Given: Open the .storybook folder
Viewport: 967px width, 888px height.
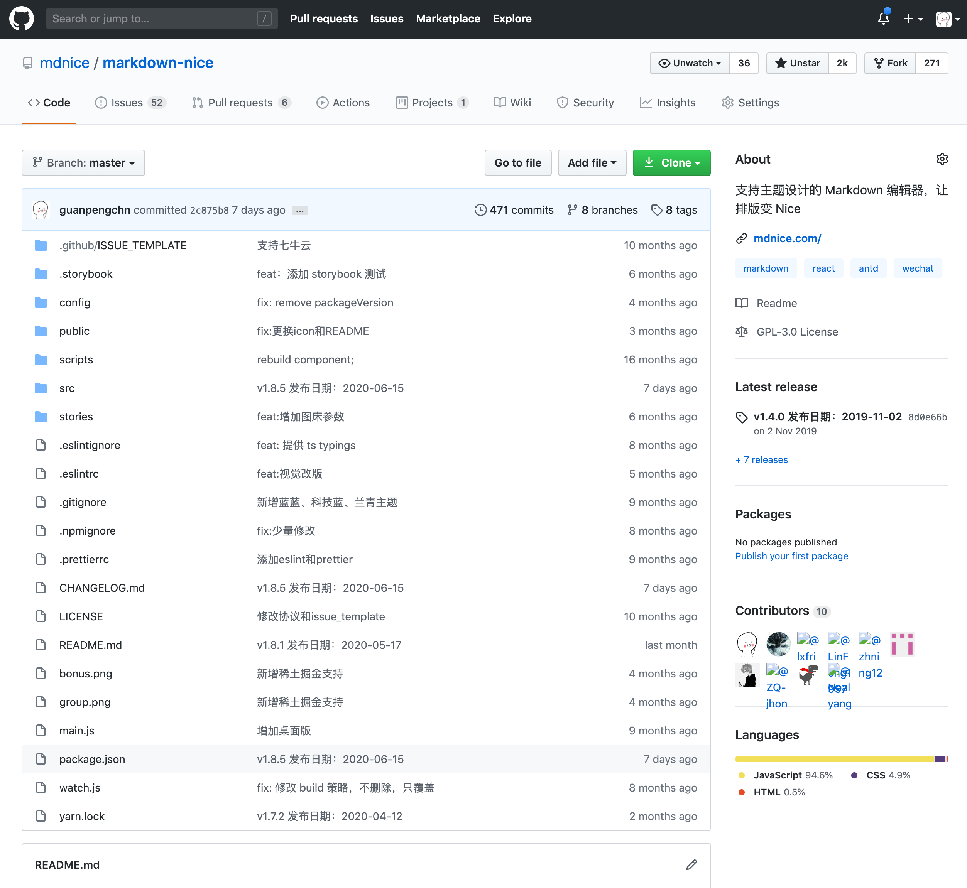Looking at the screenshot, I should tap(86, 274).
